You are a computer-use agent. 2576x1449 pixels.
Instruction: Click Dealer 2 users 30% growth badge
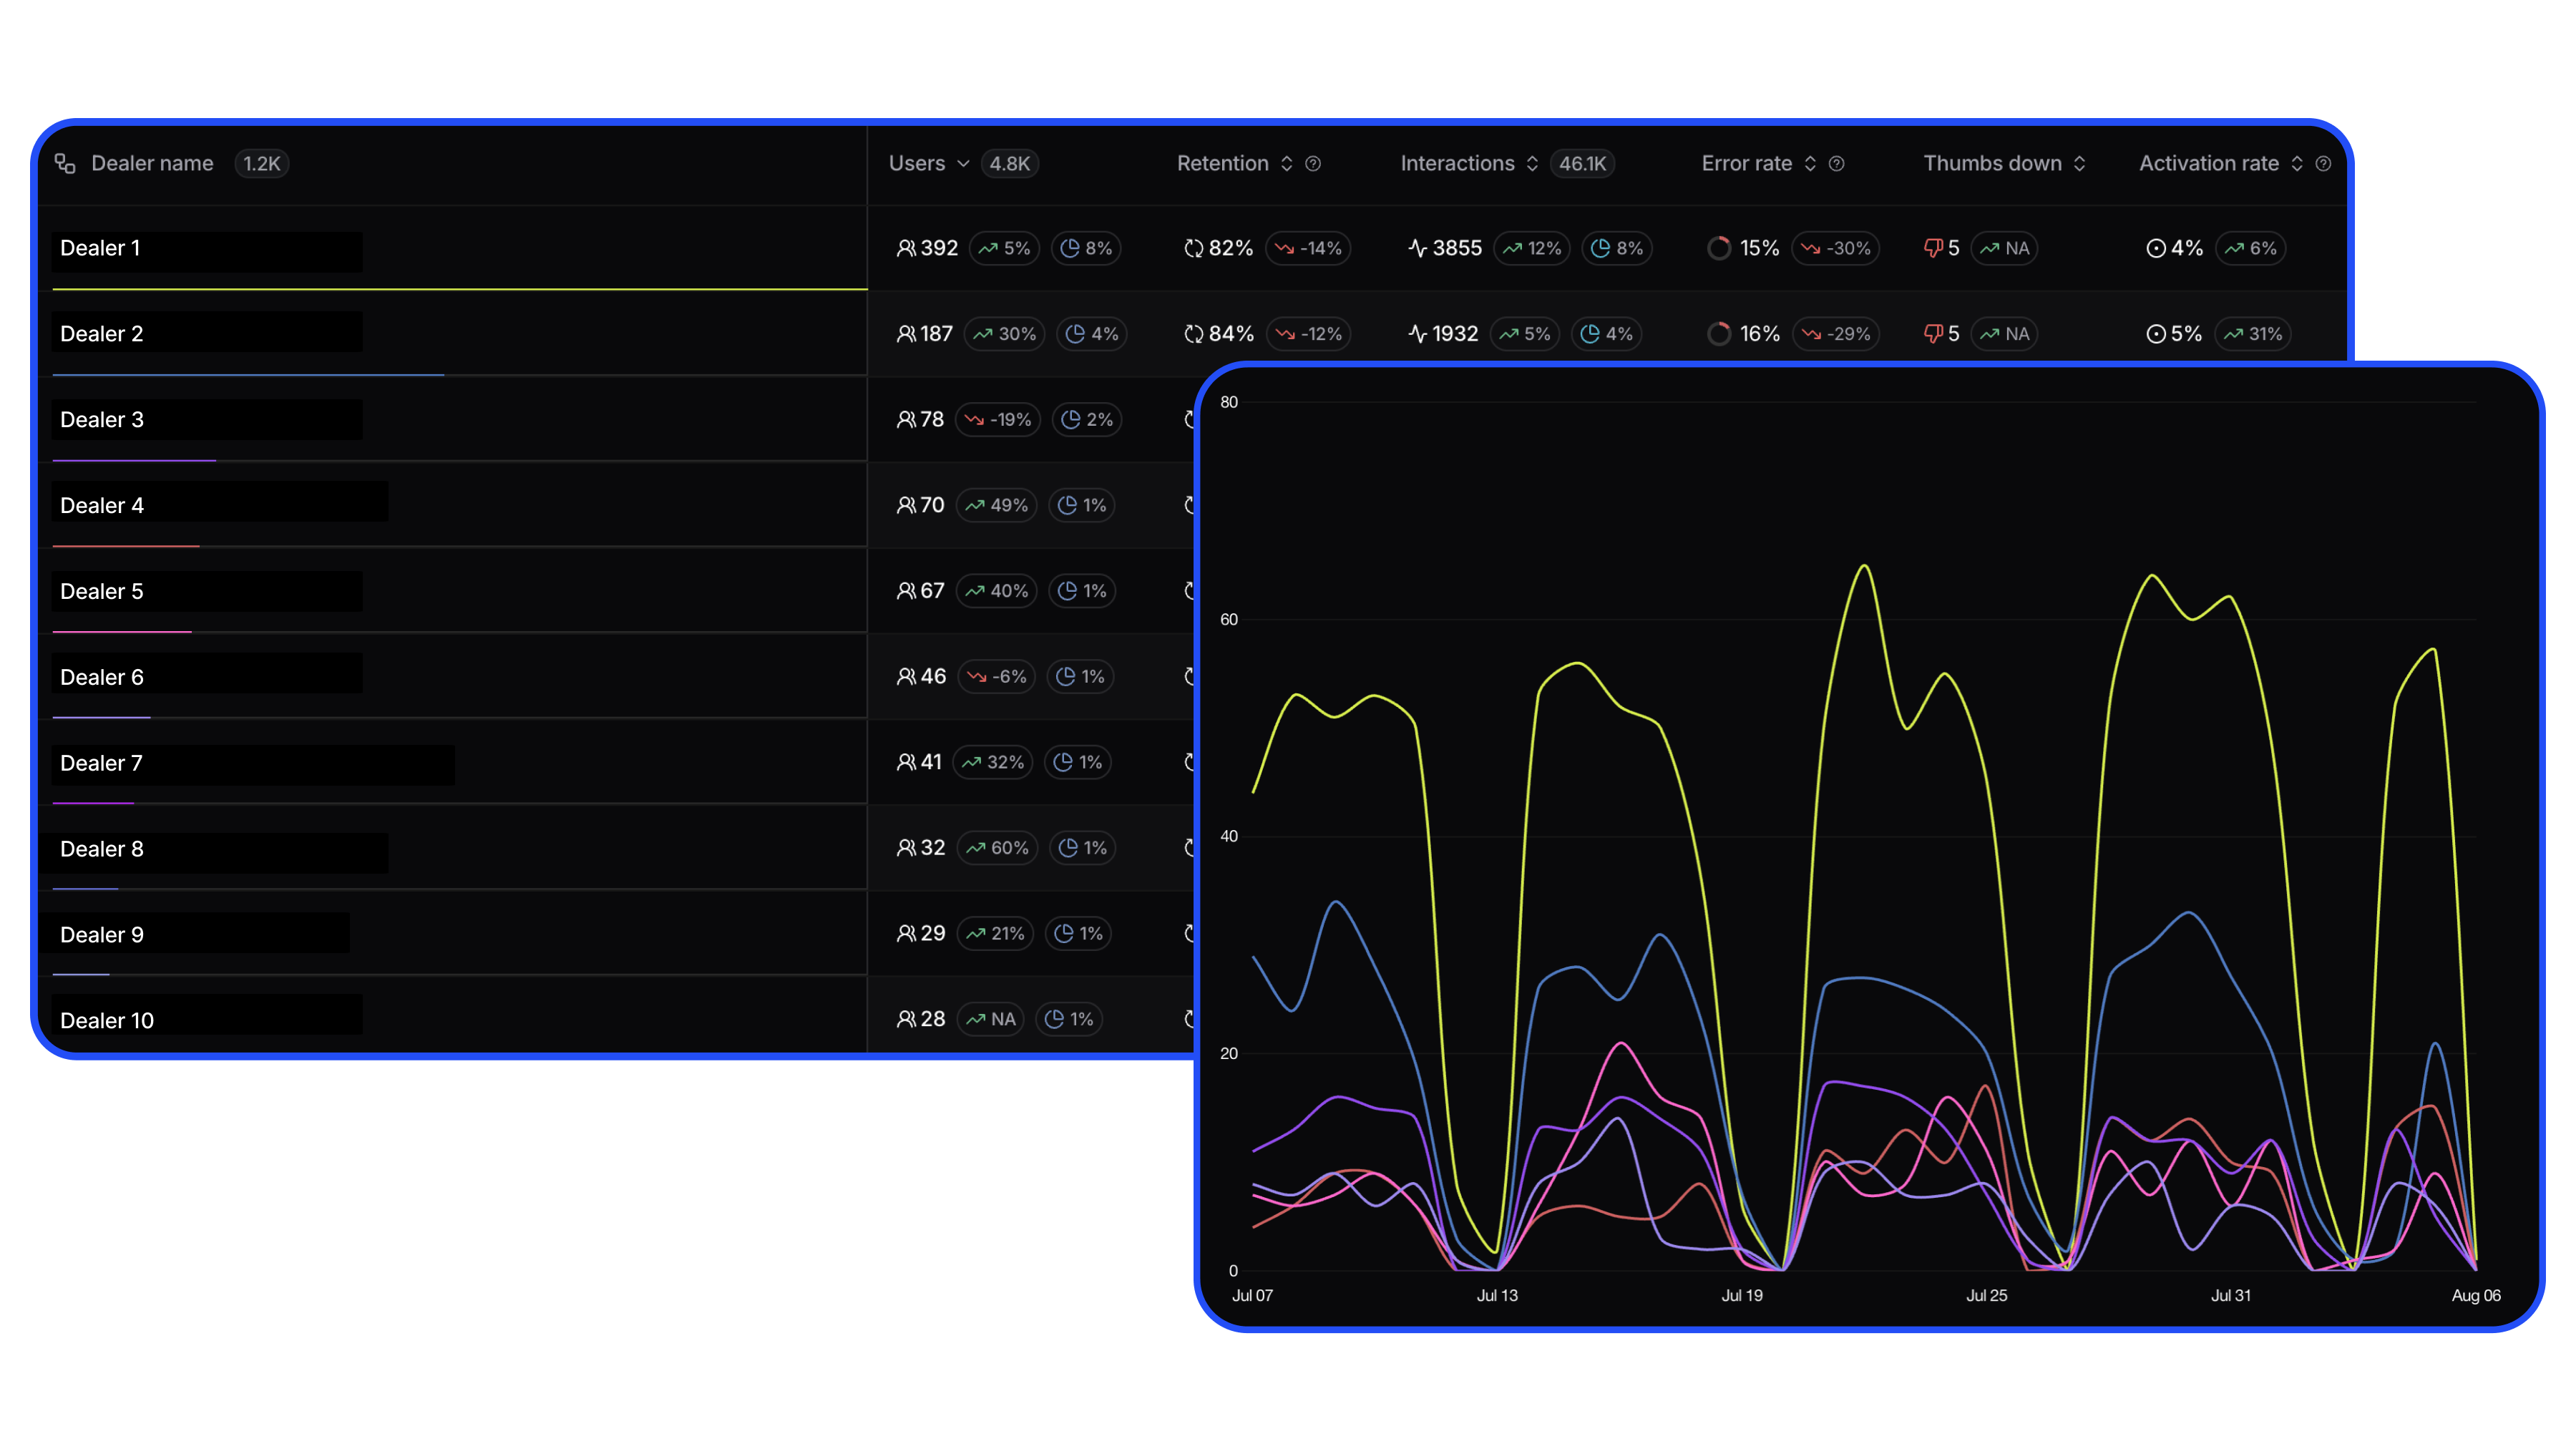[x=1004, y=334]
